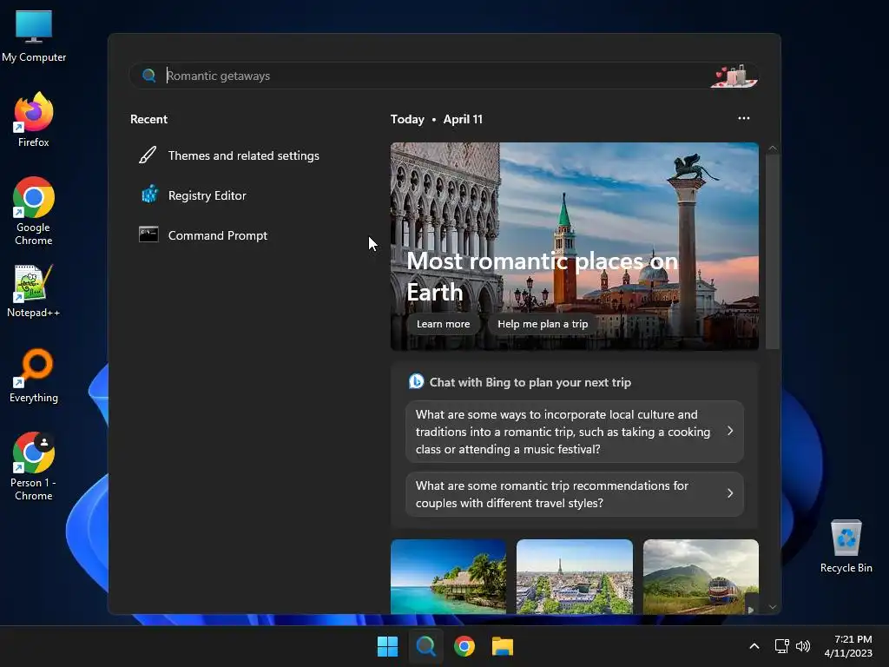This screenshot has height=667, width=889.
Task: Open the Recycle Bin
Action: click(x=846, y=546)
